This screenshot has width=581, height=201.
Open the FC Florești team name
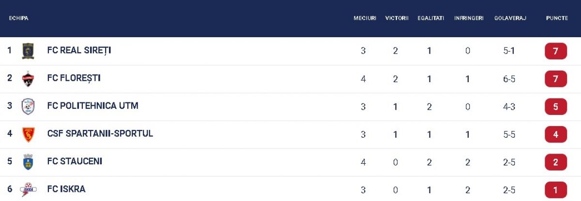[x=74, y=78]
